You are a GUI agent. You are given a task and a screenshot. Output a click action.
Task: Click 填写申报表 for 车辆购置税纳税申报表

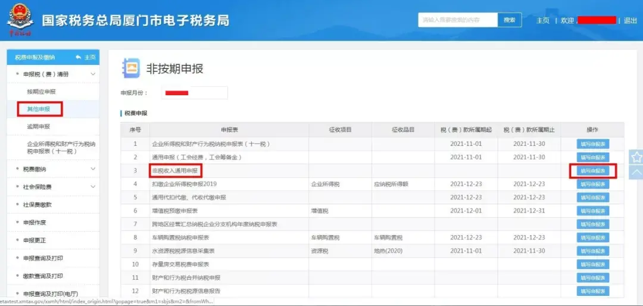tap(592, 238)
